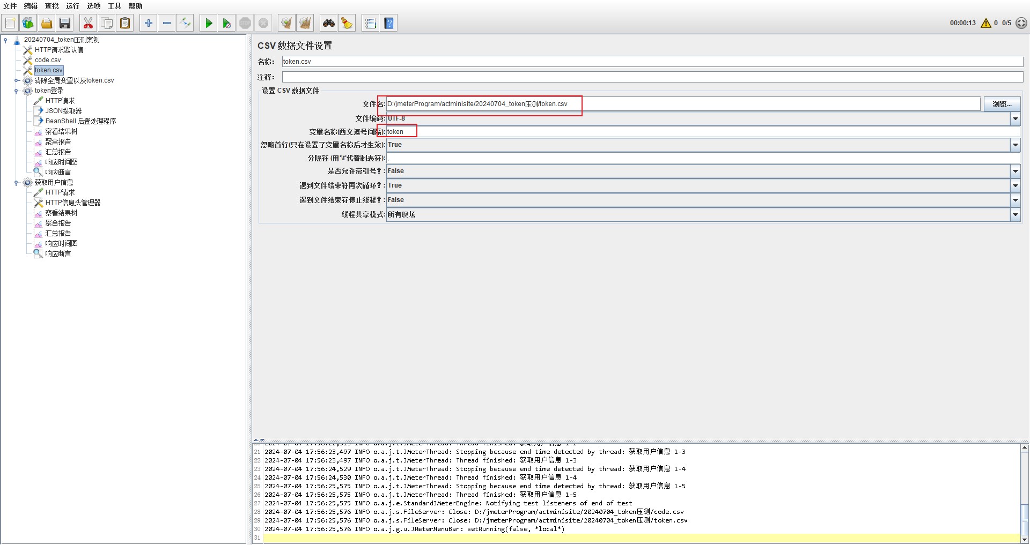The height and width of the screenshot is (545, 1030).
Task: Open the 线程共享模式 dropdown
Action: (1015, 214)
